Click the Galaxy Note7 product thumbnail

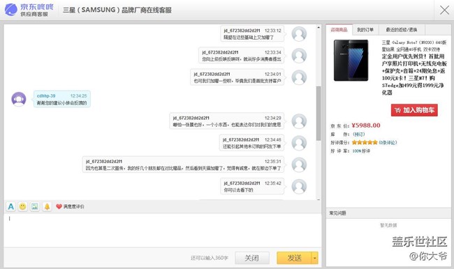click(351, 61)
